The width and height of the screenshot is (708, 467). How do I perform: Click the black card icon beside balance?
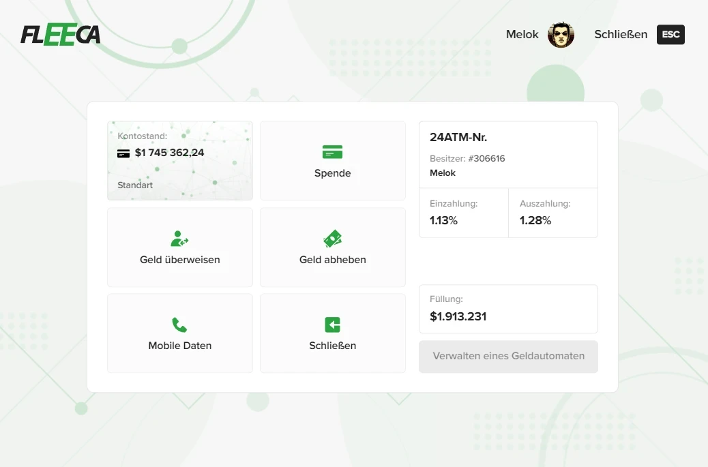pos(123,153)
